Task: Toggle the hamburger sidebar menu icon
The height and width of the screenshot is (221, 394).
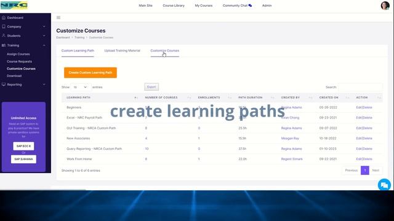Action: tap(58, 18)
